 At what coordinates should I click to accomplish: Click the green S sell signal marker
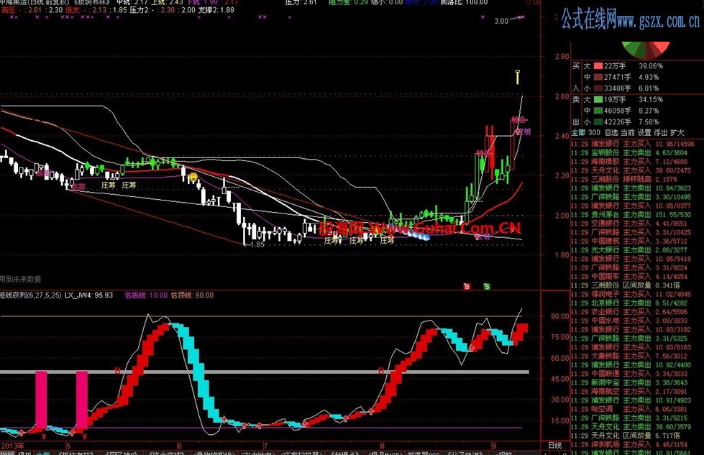click(487, 286)
